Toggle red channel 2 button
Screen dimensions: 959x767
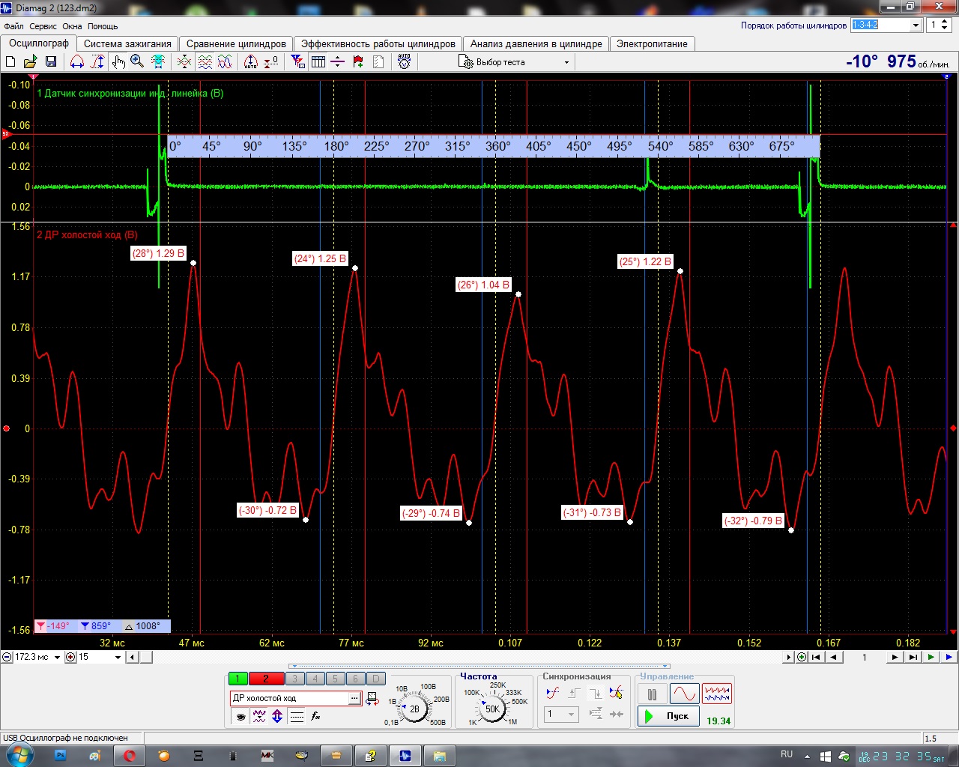(x=266, y=679)
